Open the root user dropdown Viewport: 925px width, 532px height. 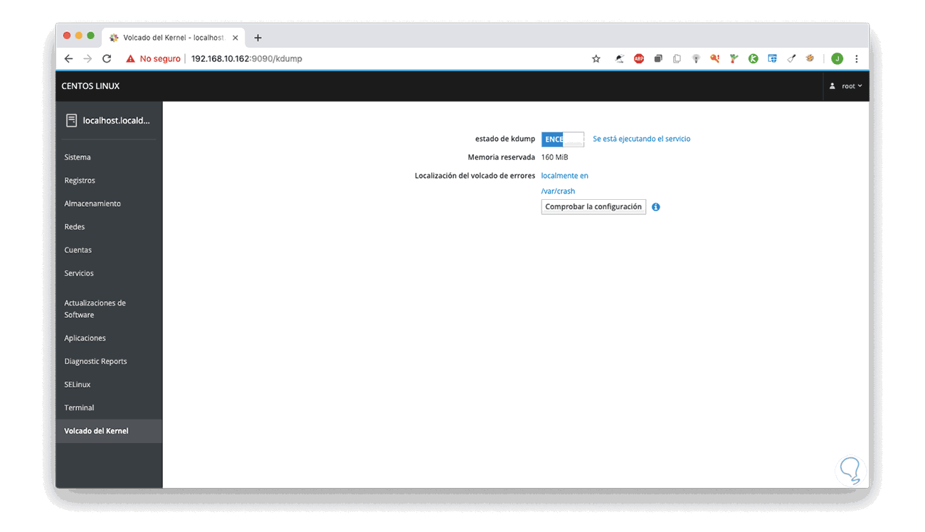[x=846, y=86]
